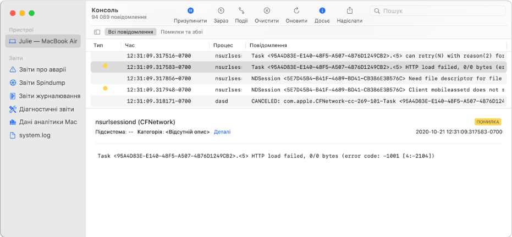Select the row with time 12:31:09.317516-0700

tap(299, 56)
